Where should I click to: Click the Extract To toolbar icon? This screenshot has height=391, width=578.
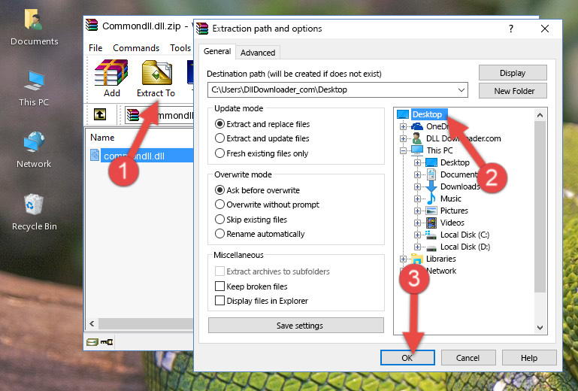tap(156, 78)
